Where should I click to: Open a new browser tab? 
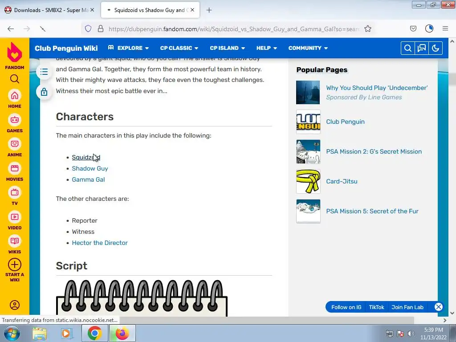(x=209, y=10)
